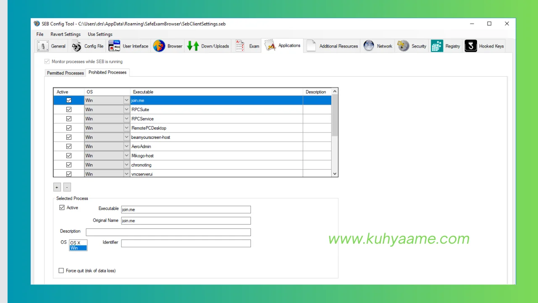Screen dimensions: 538x303
Task: Click the Network globe icon
Action: coord(369,46)
